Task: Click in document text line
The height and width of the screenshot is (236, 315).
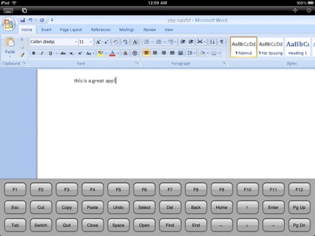Action: point(95,81)
